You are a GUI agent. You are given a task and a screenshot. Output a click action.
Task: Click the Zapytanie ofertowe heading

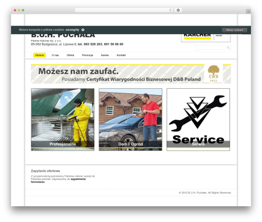click(x=46, y=171)
